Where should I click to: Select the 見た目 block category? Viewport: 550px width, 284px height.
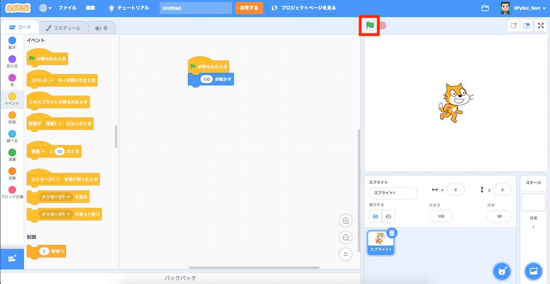coord(12,62)
